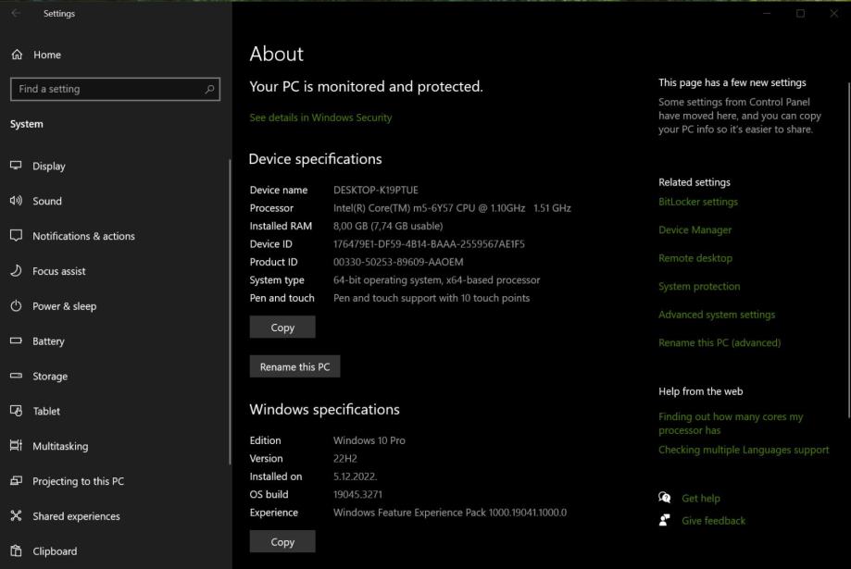Go to Multitasking settings
This screenshot has width=851, height=569.
click(60, 446)
